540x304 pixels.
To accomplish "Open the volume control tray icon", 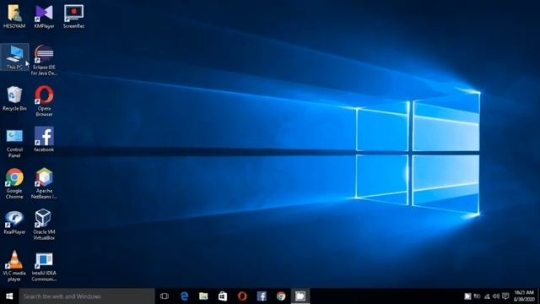I will [x=496, y=296].
